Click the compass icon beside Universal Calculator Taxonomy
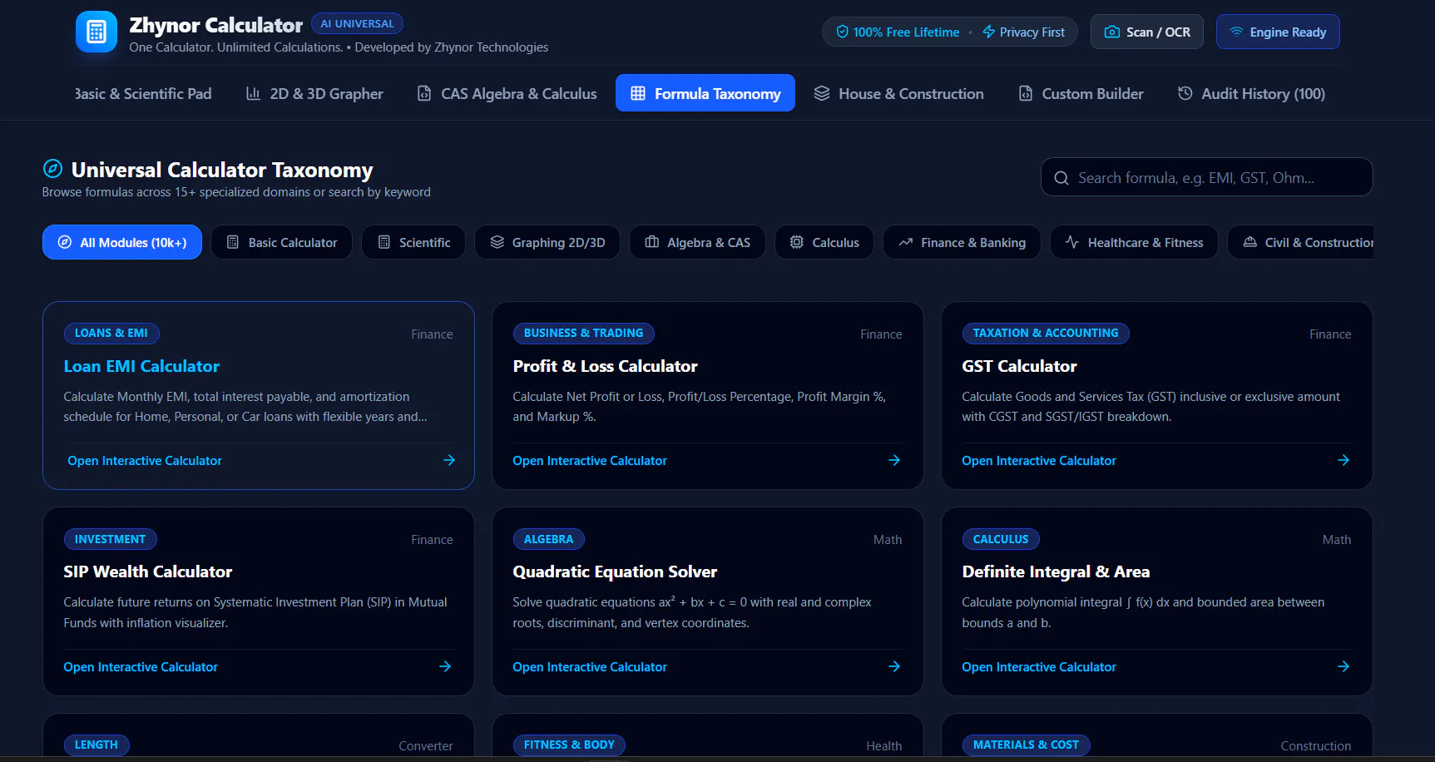Screen dimensions: 1435x762 click(x=52, y=169)
